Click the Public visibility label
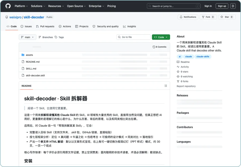This screenshot has width=241, height=167. tap(50, 17)
